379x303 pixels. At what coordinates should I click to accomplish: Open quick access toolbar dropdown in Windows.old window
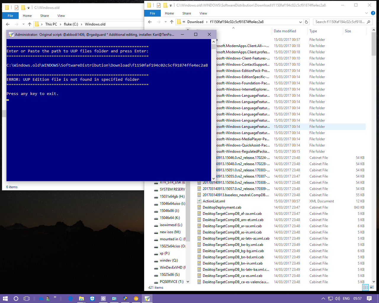[28, 8]
